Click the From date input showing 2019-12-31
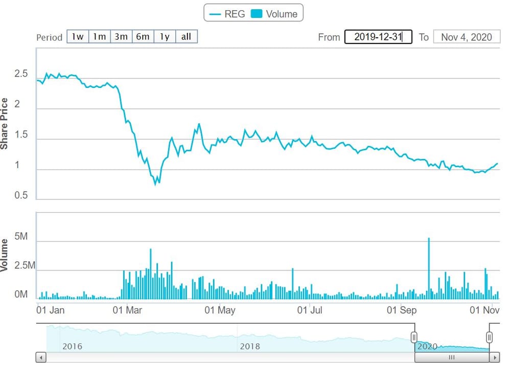This screenshot has width=511, height=372. point(379,36)
